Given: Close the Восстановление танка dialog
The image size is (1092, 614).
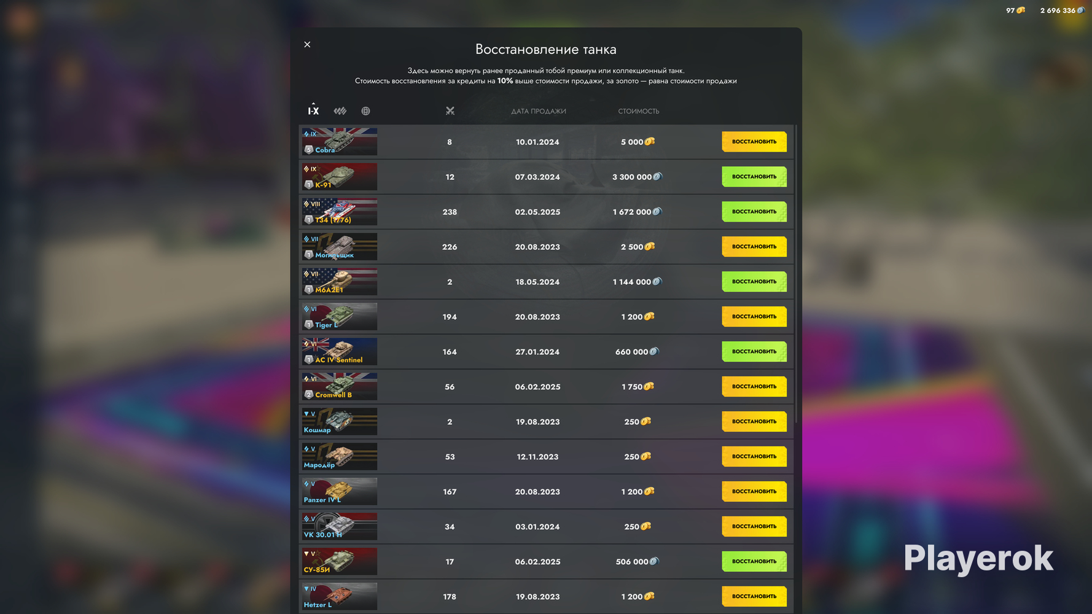Looking at the screenshot, I should pyautogui.click(x=307, y=44).
